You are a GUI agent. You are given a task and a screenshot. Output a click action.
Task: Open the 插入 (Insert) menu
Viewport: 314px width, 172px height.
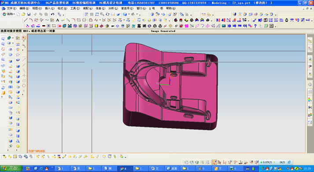(49, 8)
